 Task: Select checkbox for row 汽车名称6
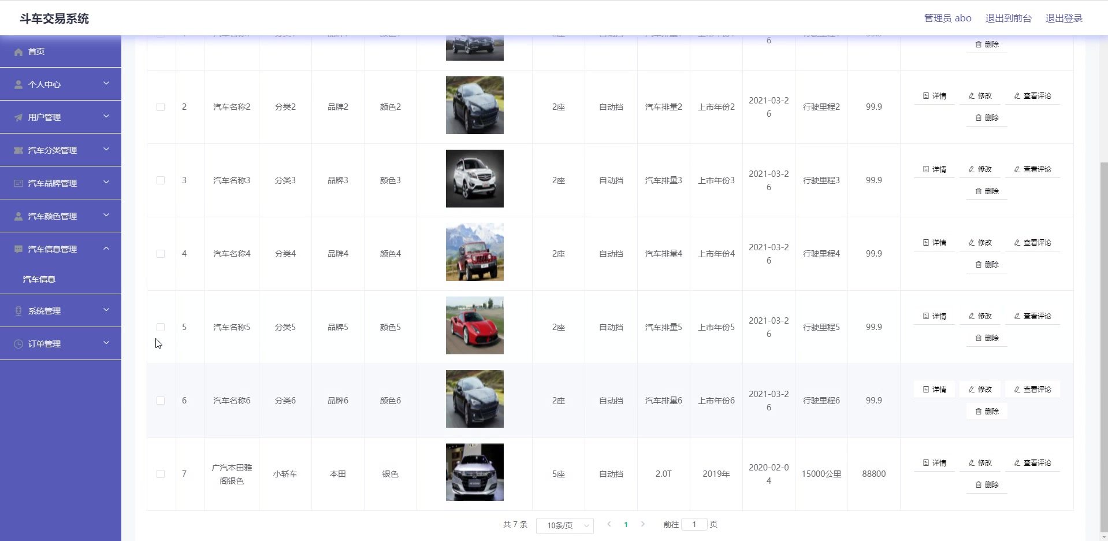coord(161,401)
